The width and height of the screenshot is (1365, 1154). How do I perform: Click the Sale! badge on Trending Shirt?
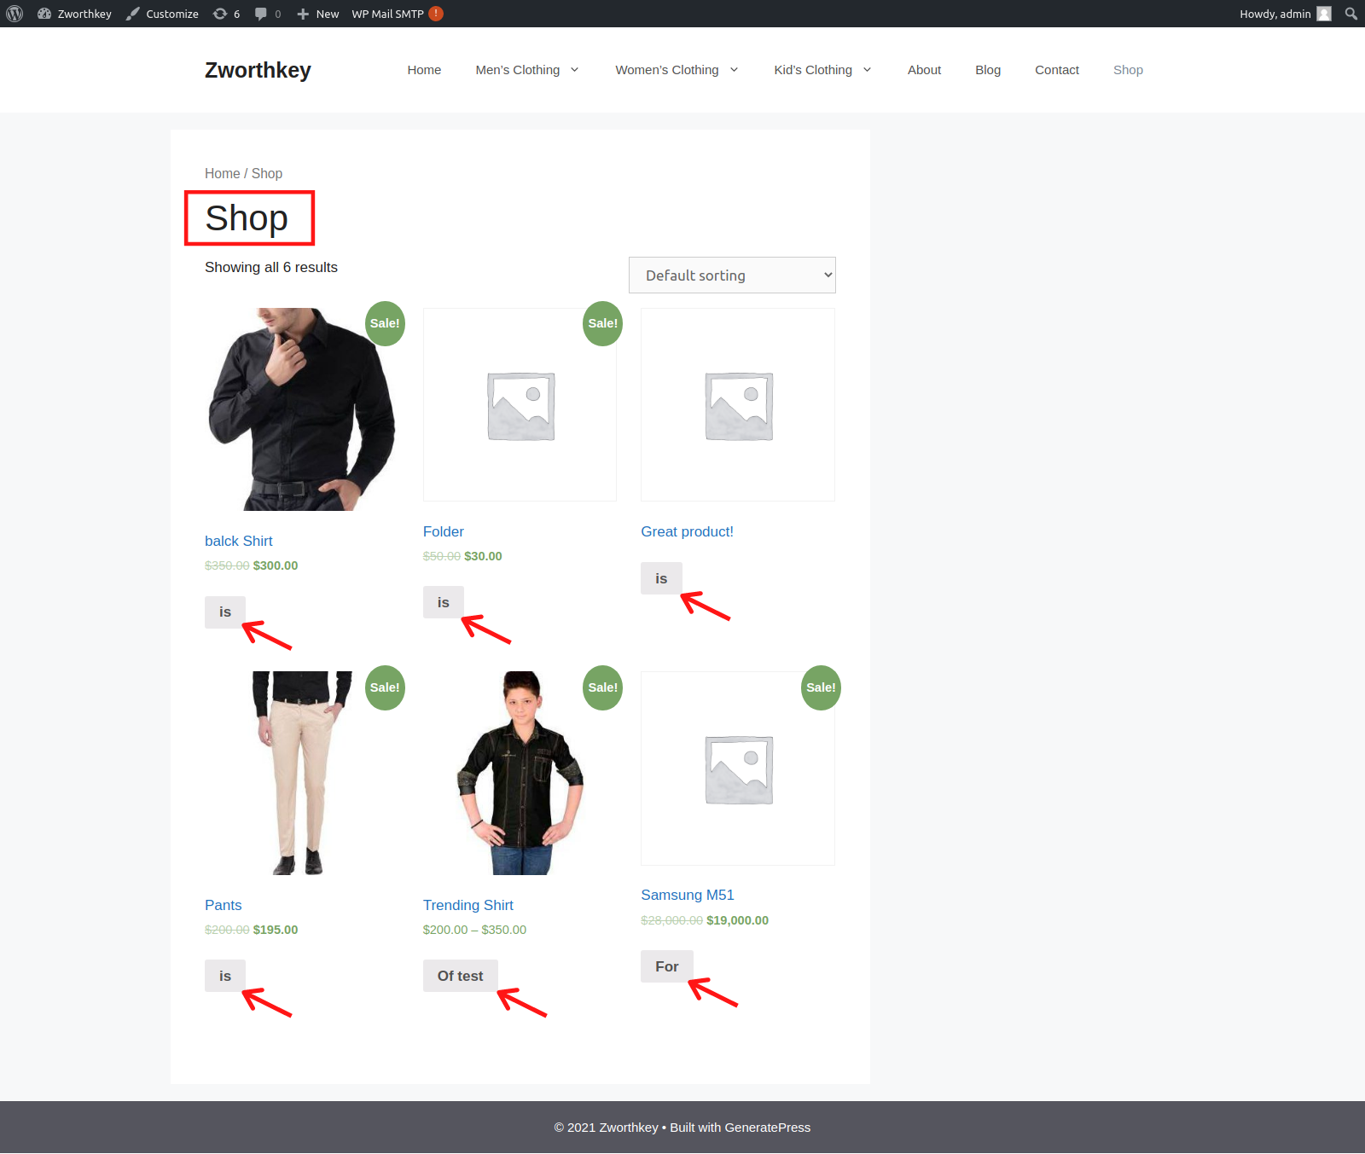[x=603, y=687]
